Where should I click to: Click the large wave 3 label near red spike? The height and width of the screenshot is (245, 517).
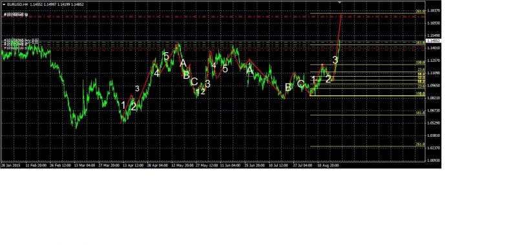point(335,60)
